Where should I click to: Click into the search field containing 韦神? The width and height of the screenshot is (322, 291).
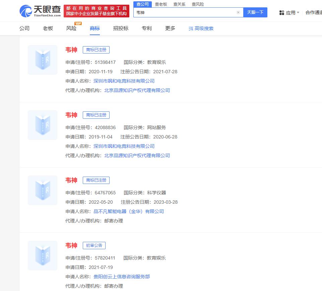[x=184, y=12]
